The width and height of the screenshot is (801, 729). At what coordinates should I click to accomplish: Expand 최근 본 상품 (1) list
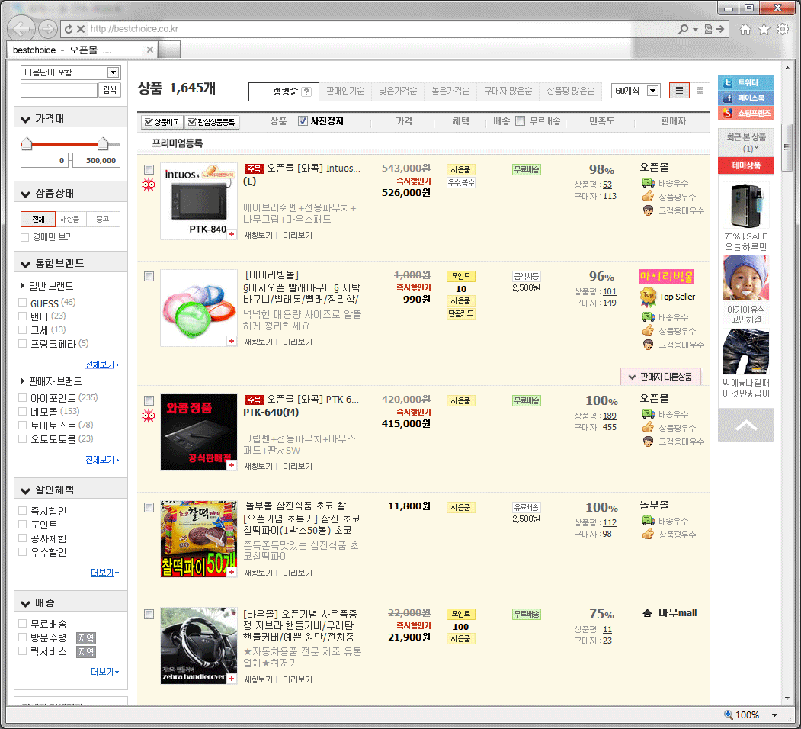pos(746,142)
